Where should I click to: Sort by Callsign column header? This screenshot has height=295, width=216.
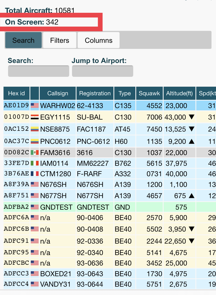click(x=58, y=93)
